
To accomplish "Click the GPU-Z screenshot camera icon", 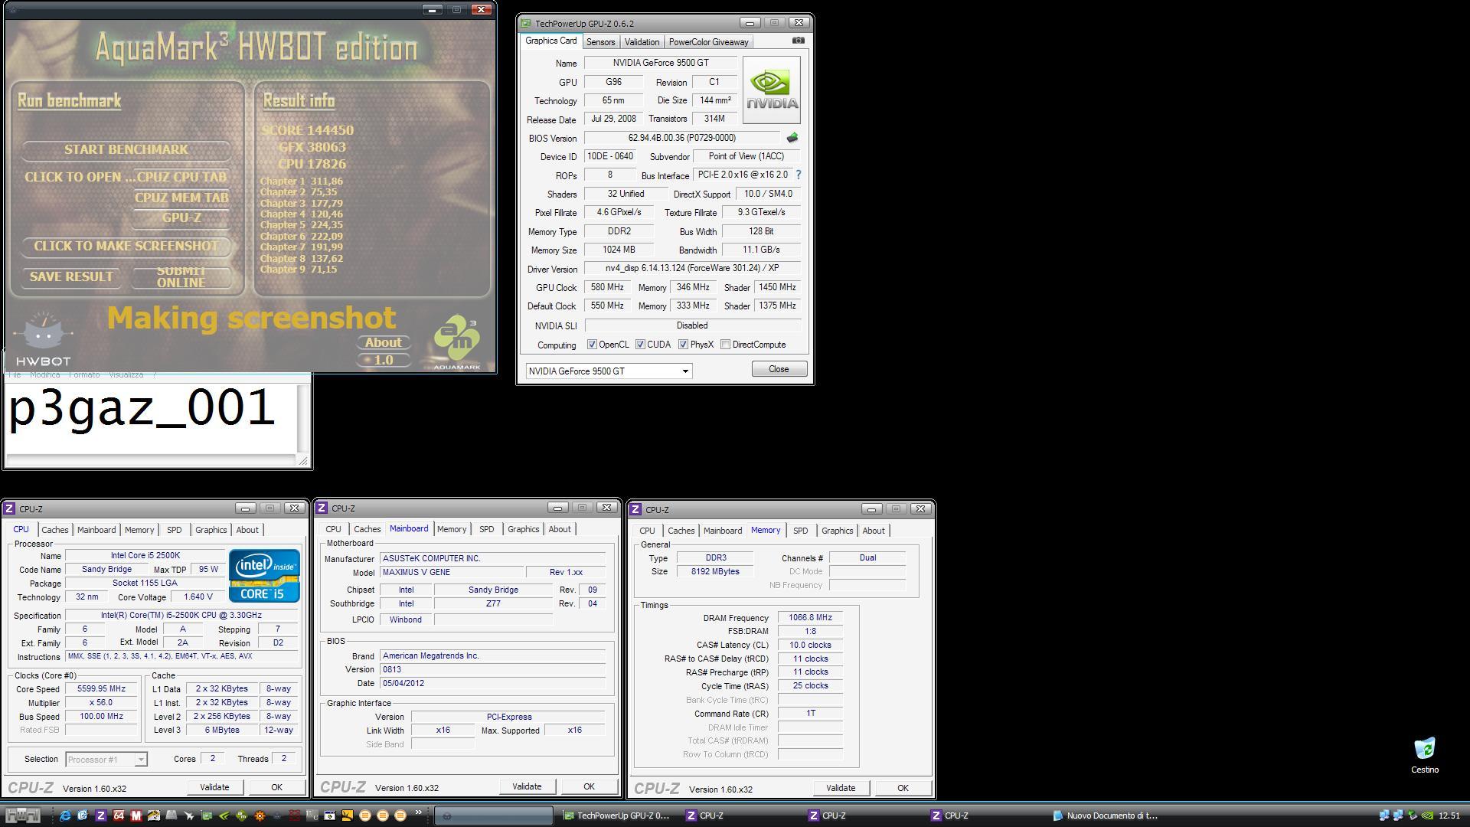I will tap(799, 41).
